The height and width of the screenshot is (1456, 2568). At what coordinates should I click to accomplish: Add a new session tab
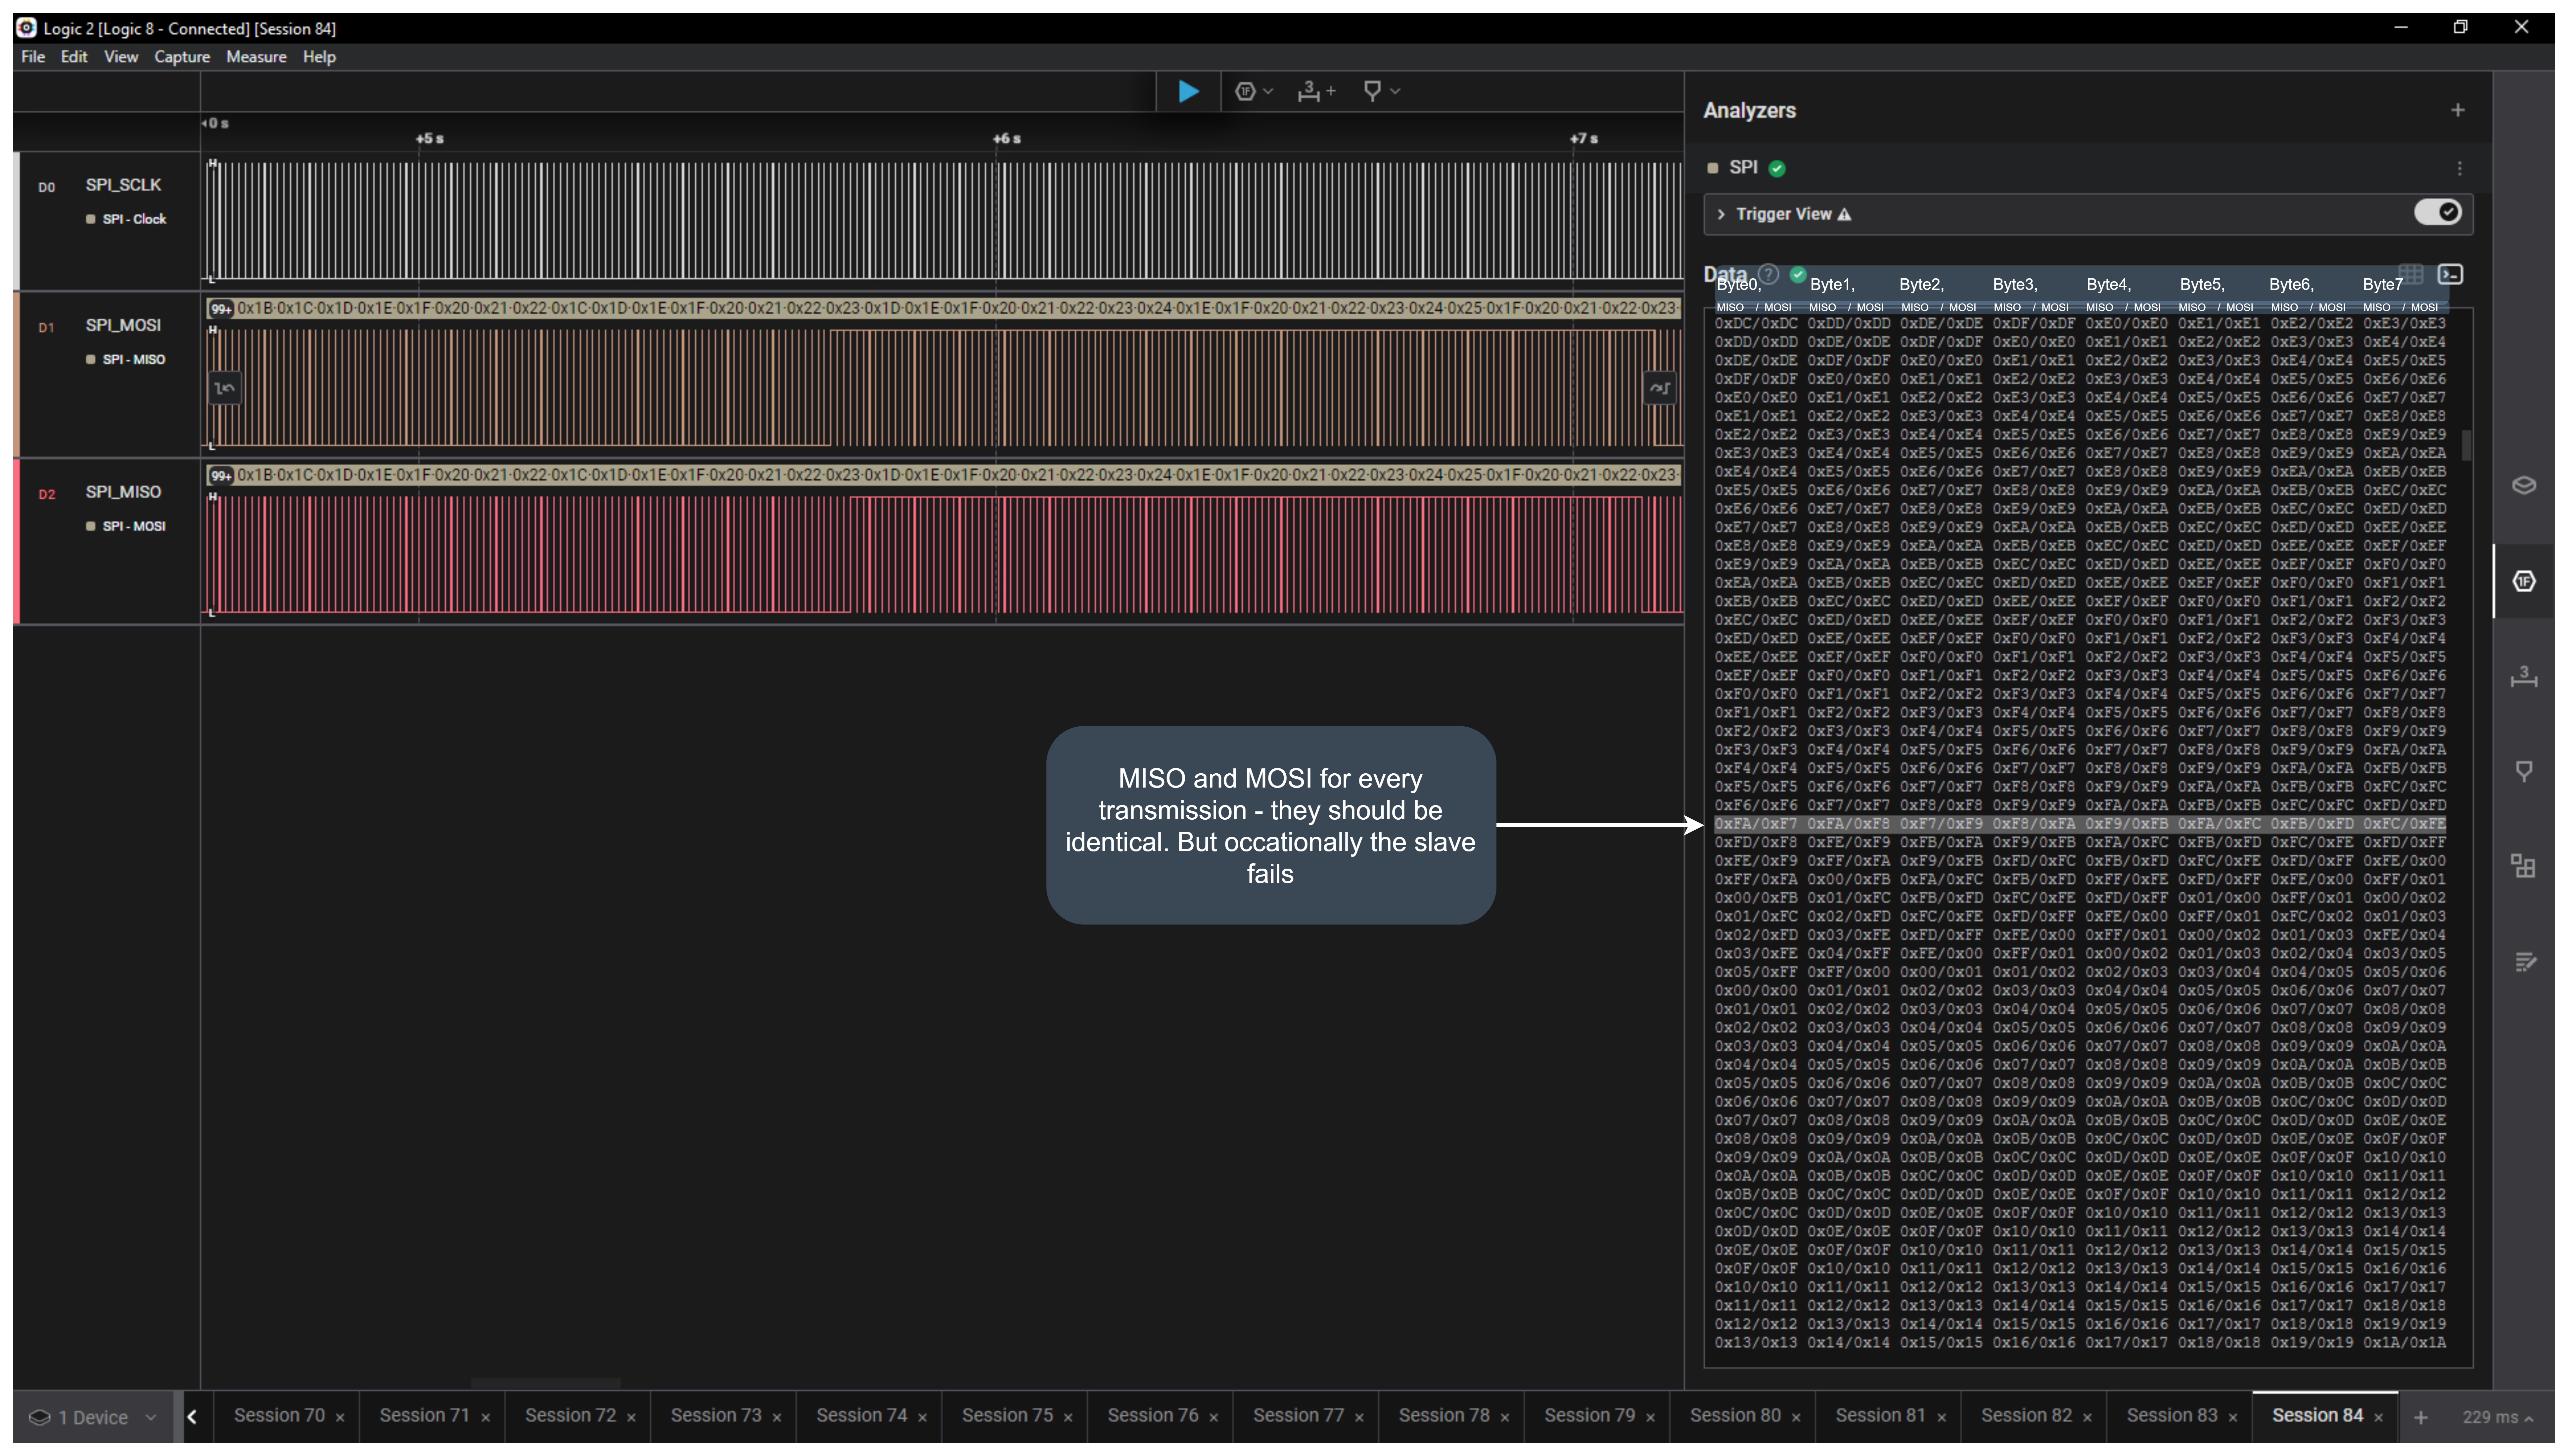[2420, 1417]
